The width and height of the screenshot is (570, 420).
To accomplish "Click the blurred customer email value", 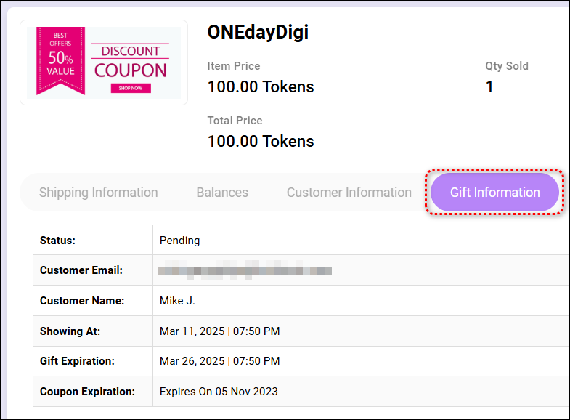I will coord(245,270).
